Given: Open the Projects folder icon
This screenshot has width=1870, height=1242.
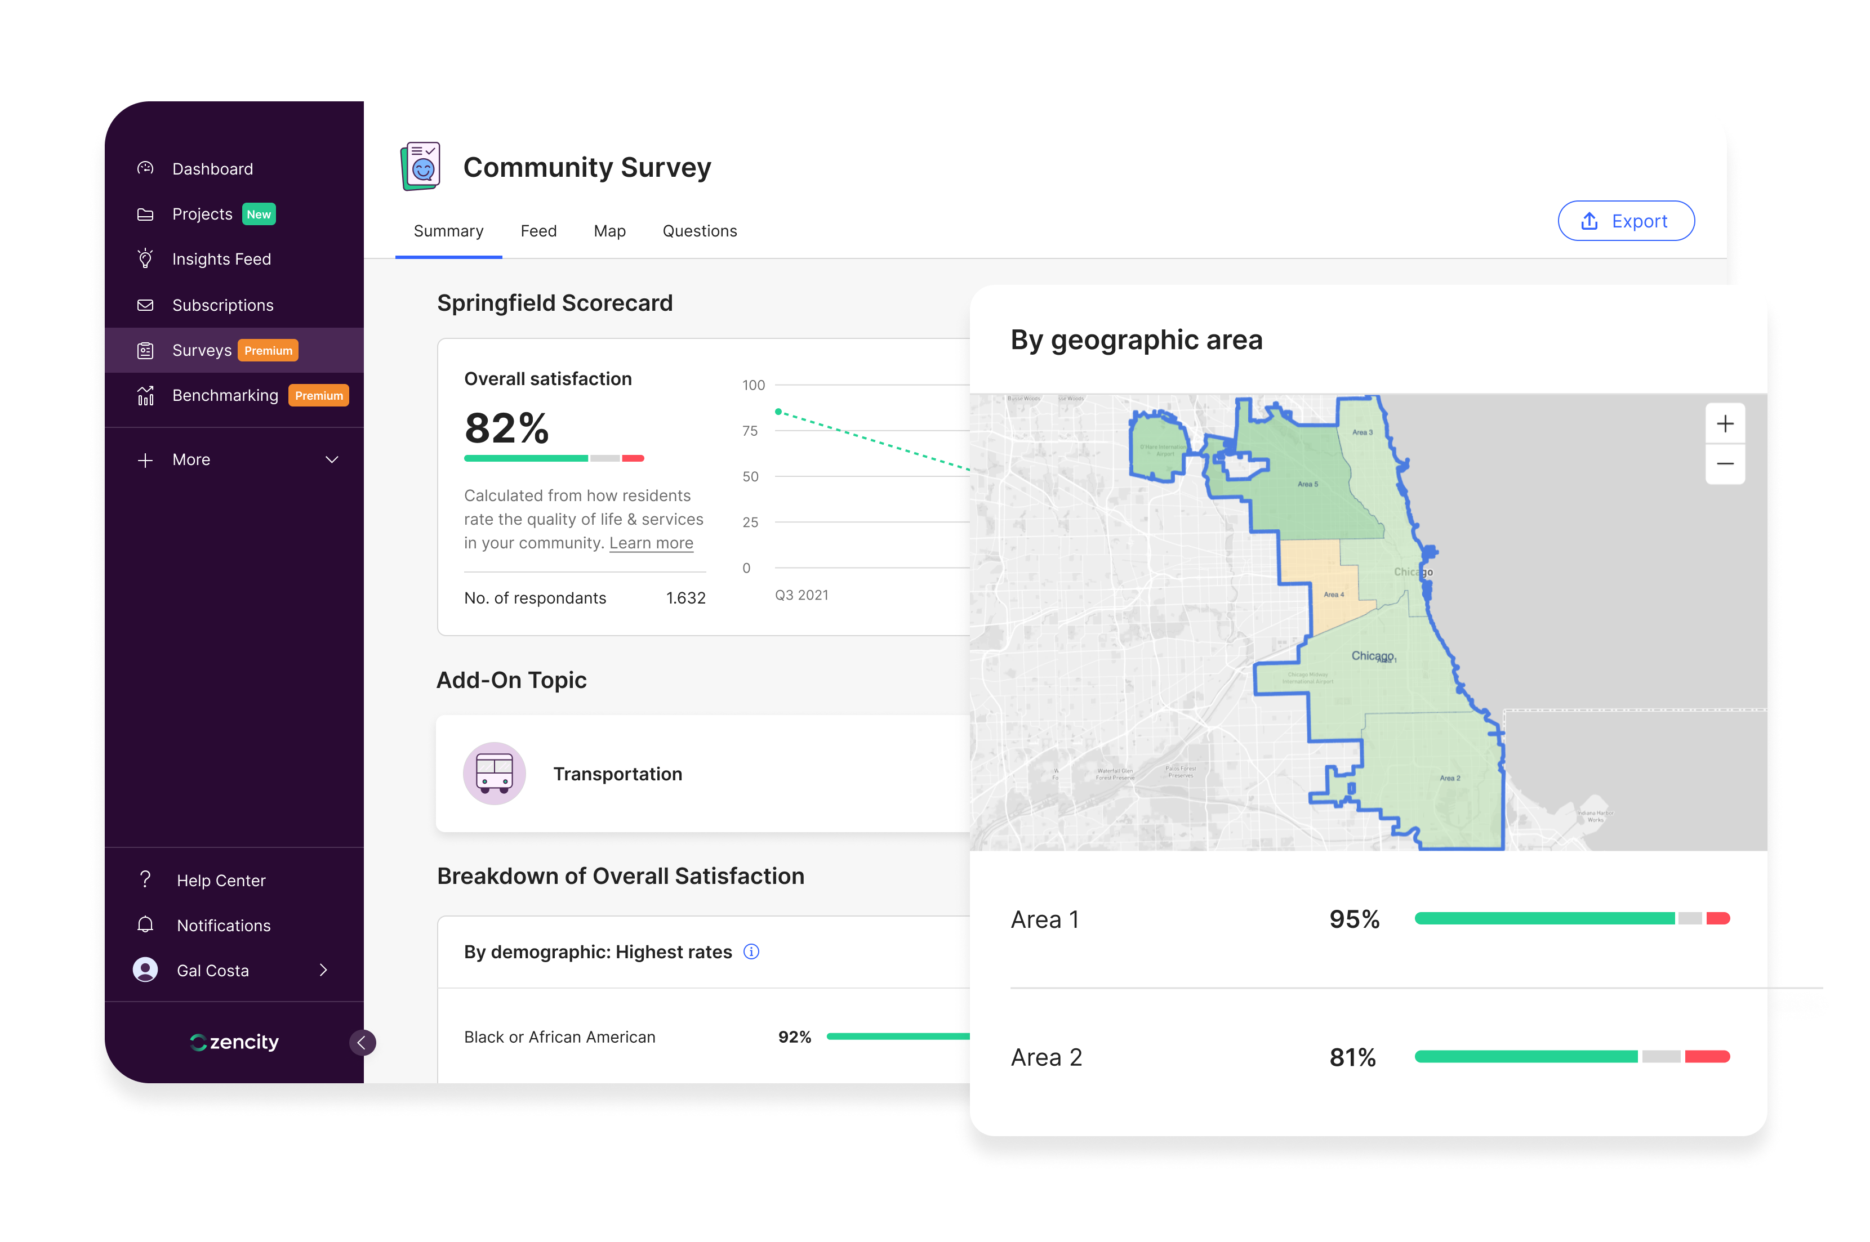Looking at the screenshot, I should pyautogui.click(x=145, y=214).
